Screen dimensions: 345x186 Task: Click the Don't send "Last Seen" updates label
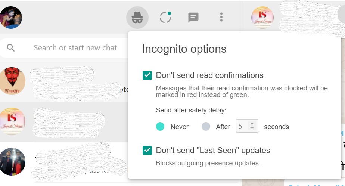(x=213, y=151)
